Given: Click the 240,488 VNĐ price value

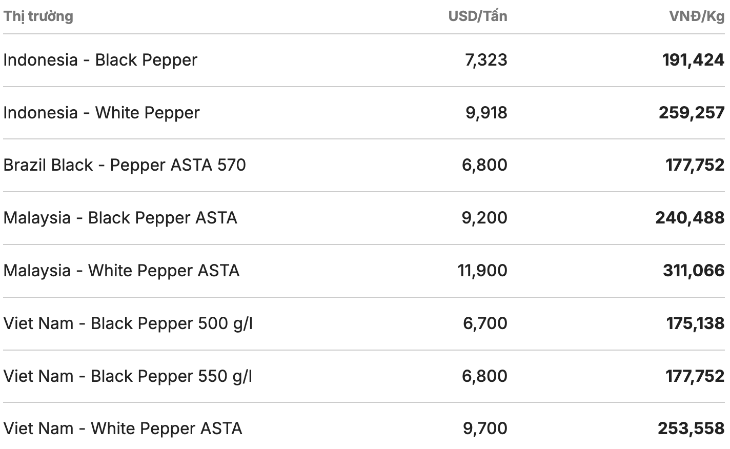Looking at the screenshot, I should (x=690, y=218).
